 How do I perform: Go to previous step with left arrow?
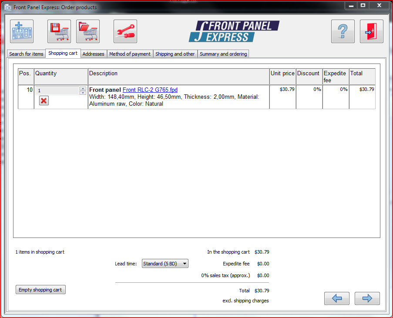point(337,298)
